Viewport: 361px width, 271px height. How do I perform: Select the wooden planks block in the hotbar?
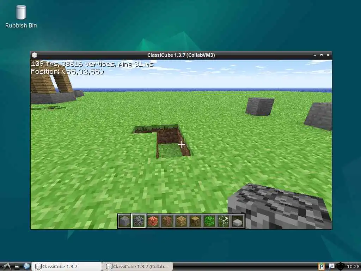[x=181, y=221]
